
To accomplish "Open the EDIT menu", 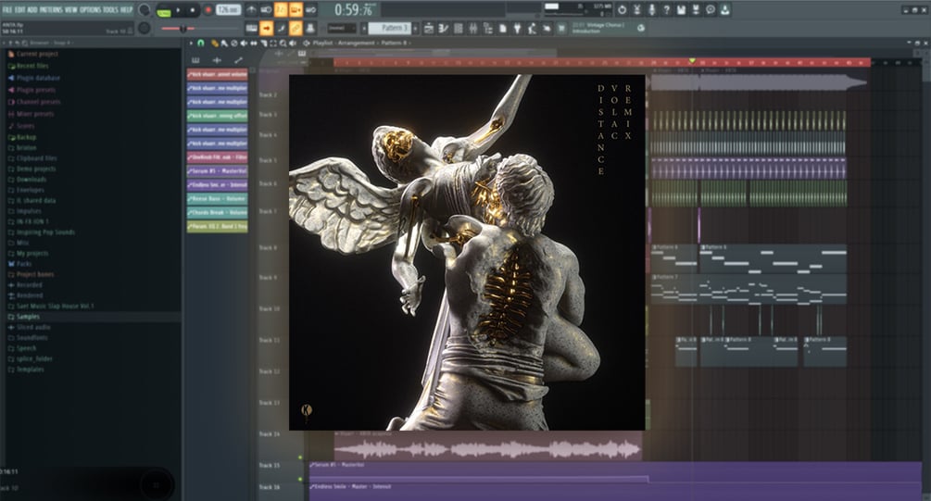I will 20,9.
